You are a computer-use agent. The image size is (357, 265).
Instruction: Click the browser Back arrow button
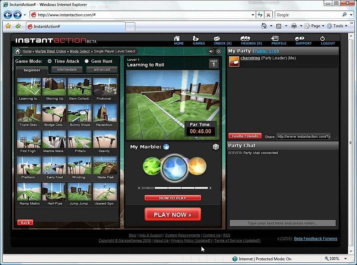(8, 15)
